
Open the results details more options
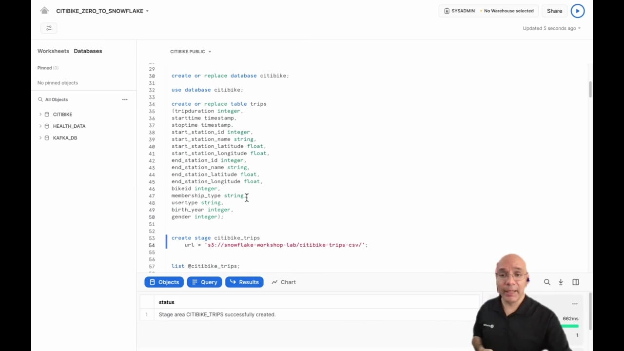pyautogui.click(x=575, y=304)
